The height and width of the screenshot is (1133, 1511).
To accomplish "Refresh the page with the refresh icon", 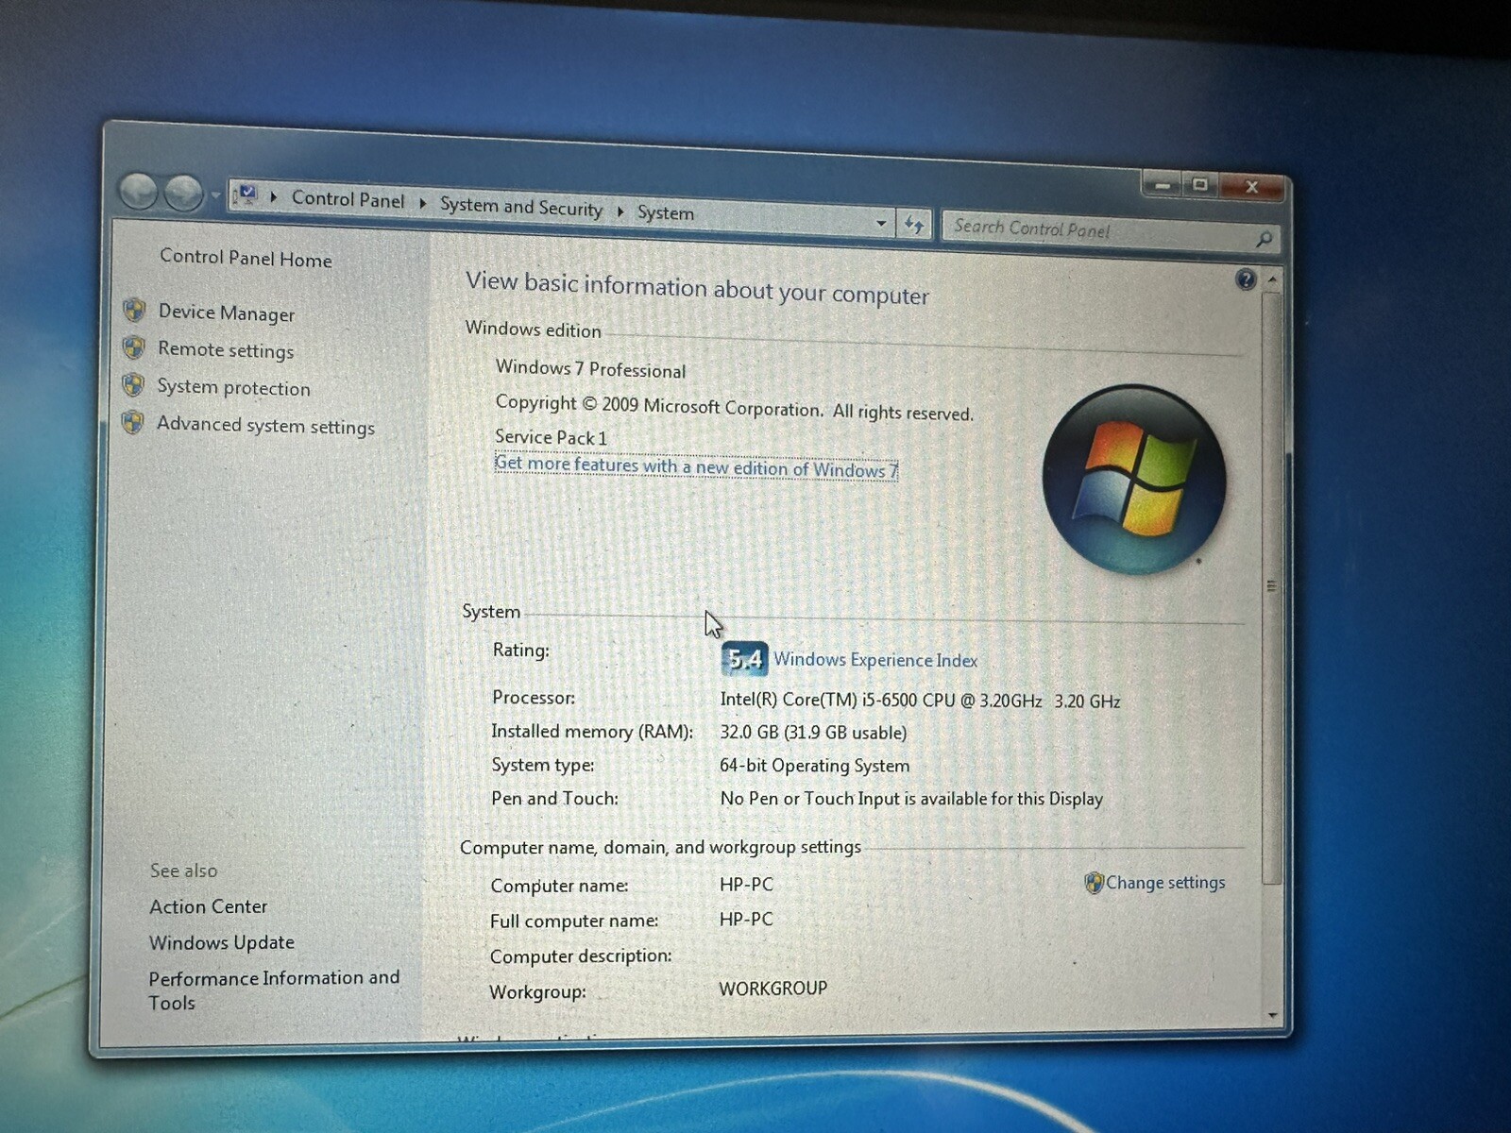I will [x=914, y=225].
